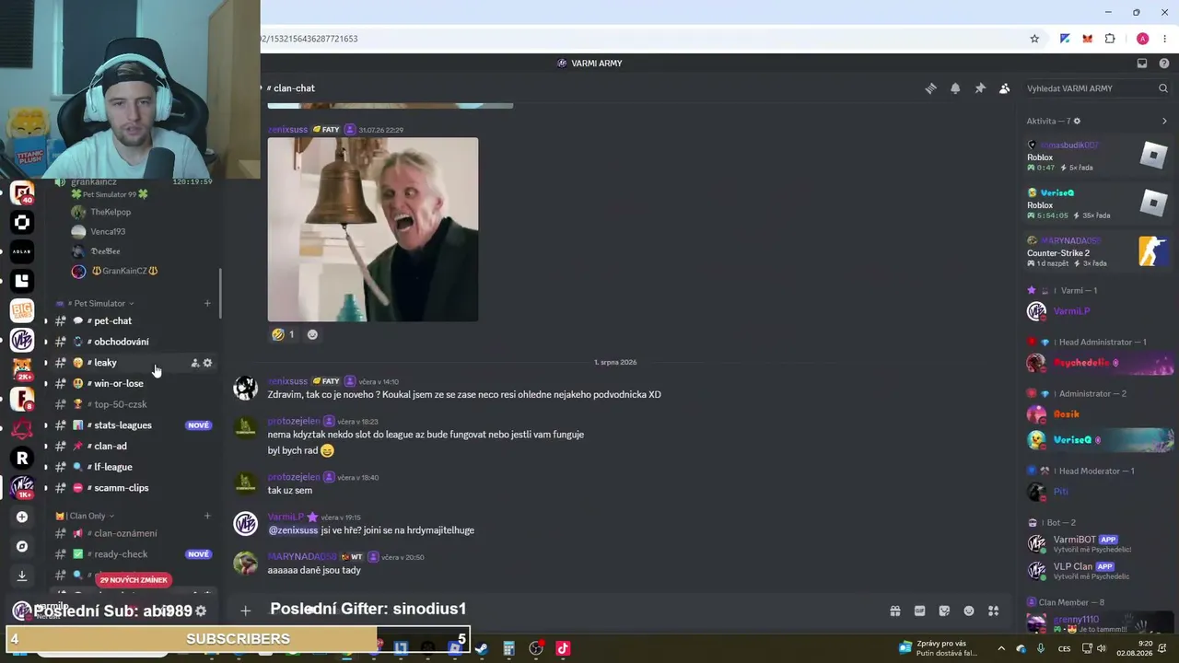Open the MetaMask fox extension

tap(1088, 39)
